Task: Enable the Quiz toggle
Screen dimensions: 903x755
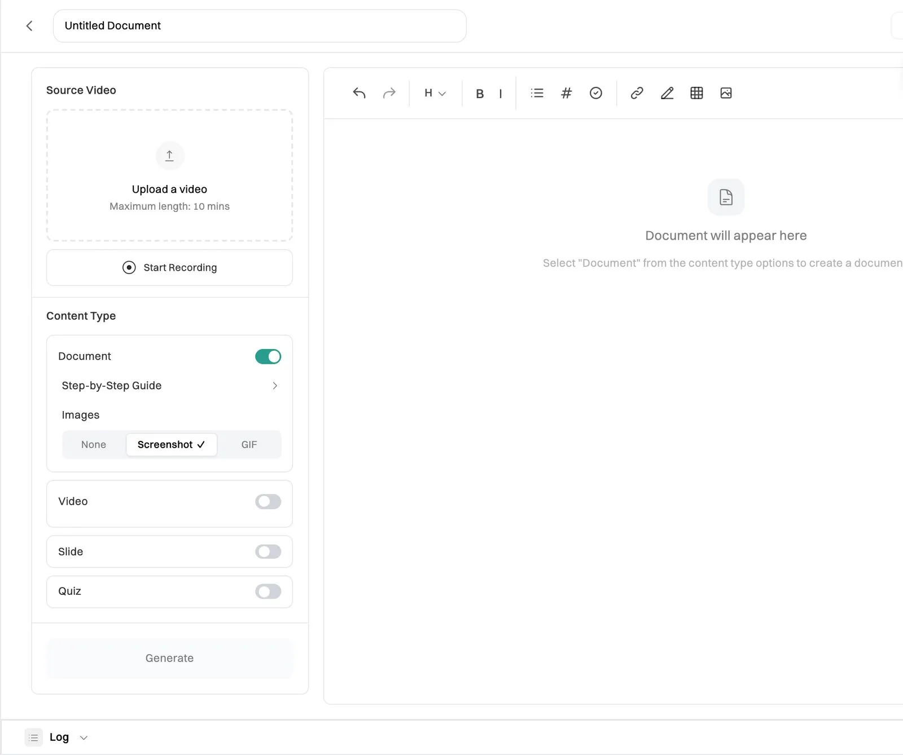Action: (x=268, y=591)
